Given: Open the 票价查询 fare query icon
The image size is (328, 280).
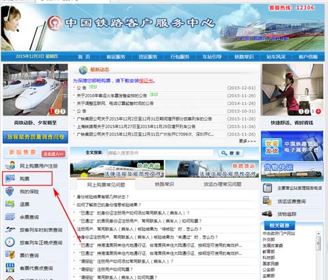Looking at the screenshot, I should pyautogui.click(x=10, y=255).
